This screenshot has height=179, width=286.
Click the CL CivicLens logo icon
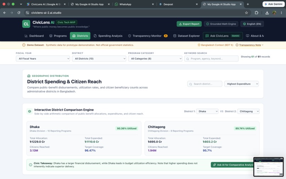pos(26,24)
